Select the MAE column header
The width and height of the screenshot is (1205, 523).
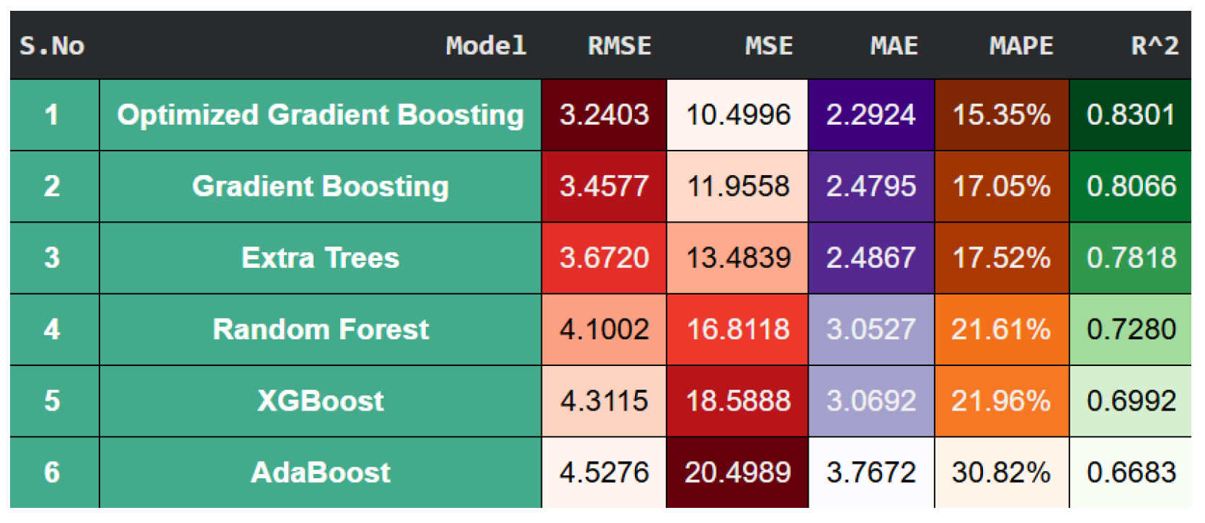click(894, 46)
